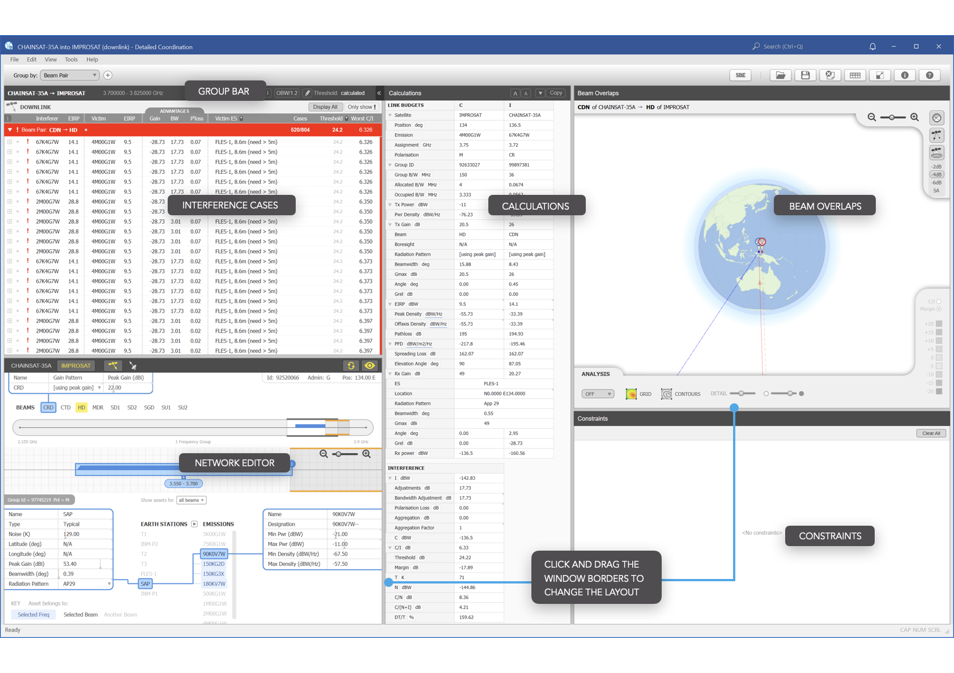954x673 pixels.
Task: Open the File menu
Action: [14, 59]
